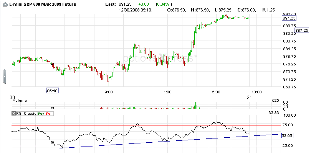Click the 53.95 RSI value tag
This screenshot has width=311, height=153.
pos(288,136)
